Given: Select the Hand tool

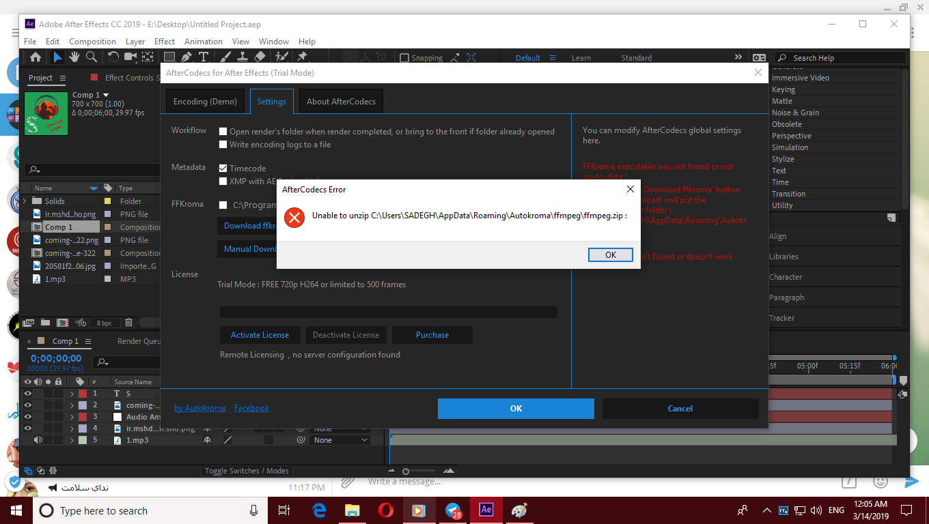Looking at the screenshot, I should tap(74, 58).
